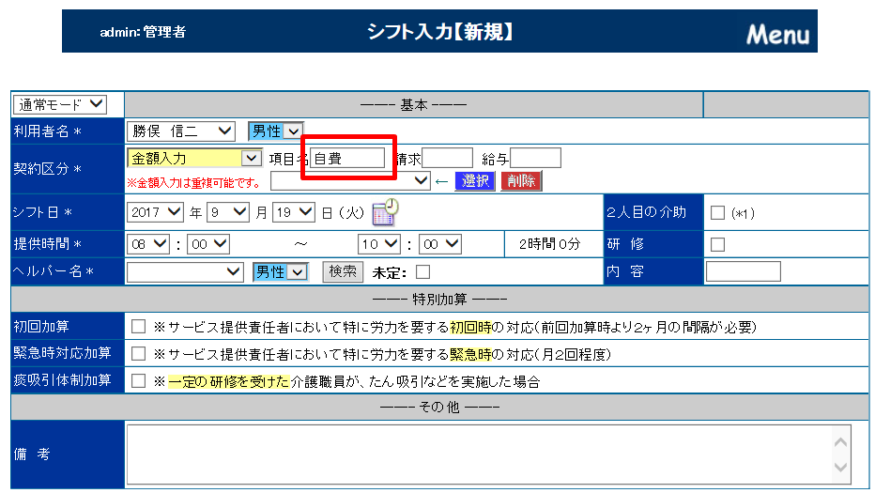Image resolution: width=875 pixels, height=493 pixels.
Task: Enable the 研修 checkbox
Action: pyautogui.click(x=717, y=244)
